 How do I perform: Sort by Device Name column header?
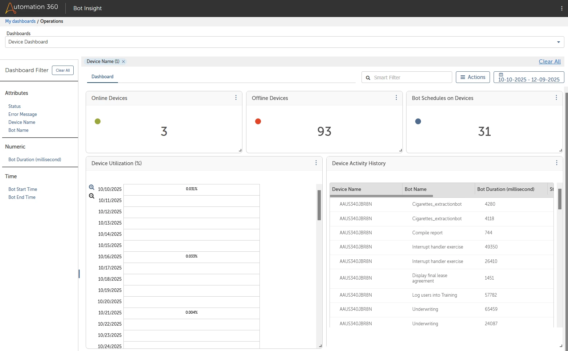pos(366,189)
